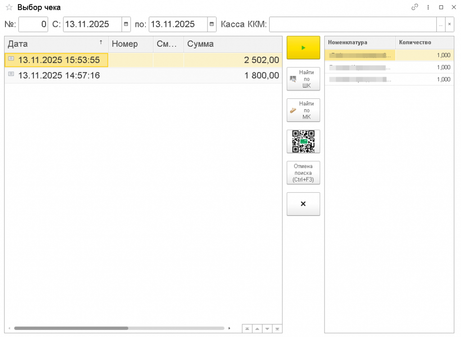
Task: Click the по end date input field
Action: pyautogui.click(x=178, y=24)
